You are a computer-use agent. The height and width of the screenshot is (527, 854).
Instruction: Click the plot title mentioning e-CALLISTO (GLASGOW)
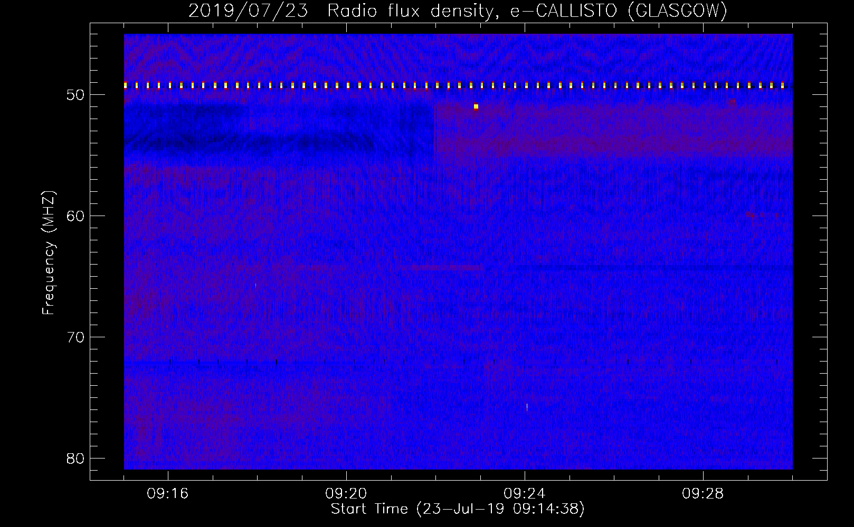tap(458, 11)
